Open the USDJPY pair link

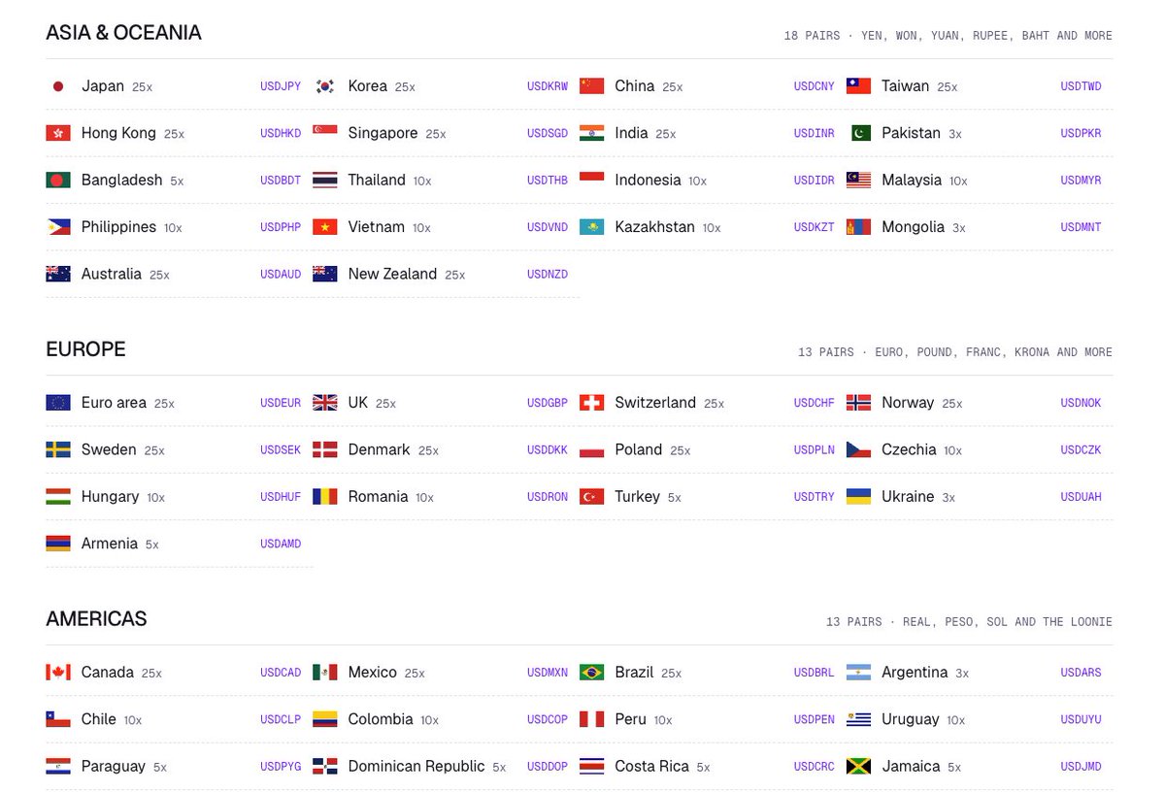pos(281,86)
